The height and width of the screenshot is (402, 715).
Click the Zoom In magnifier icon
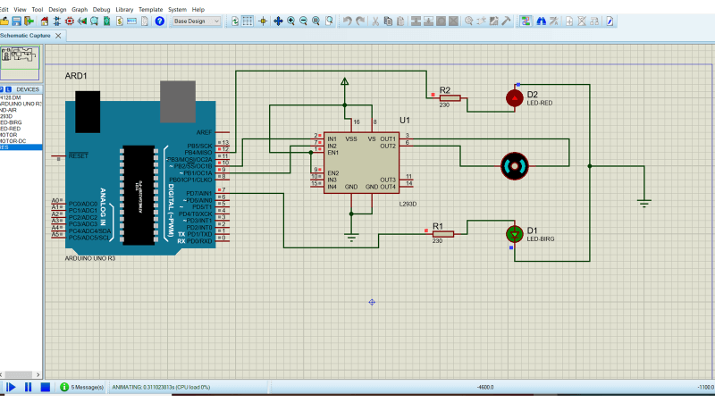tap(291, 21)
